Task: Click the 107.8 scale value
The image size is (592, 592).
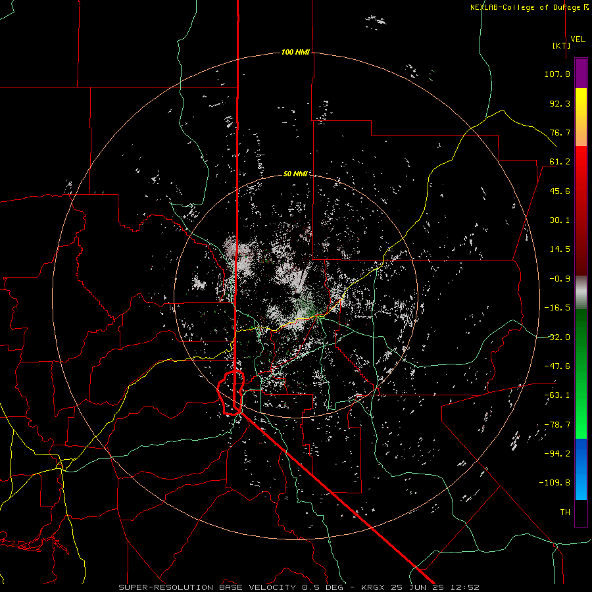Action: (557, 74)
